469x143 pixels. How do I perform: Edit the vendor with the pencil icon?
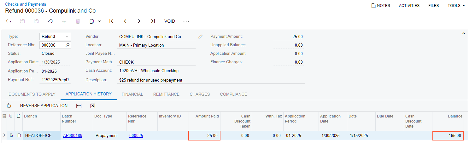click(x=200, y=37)
